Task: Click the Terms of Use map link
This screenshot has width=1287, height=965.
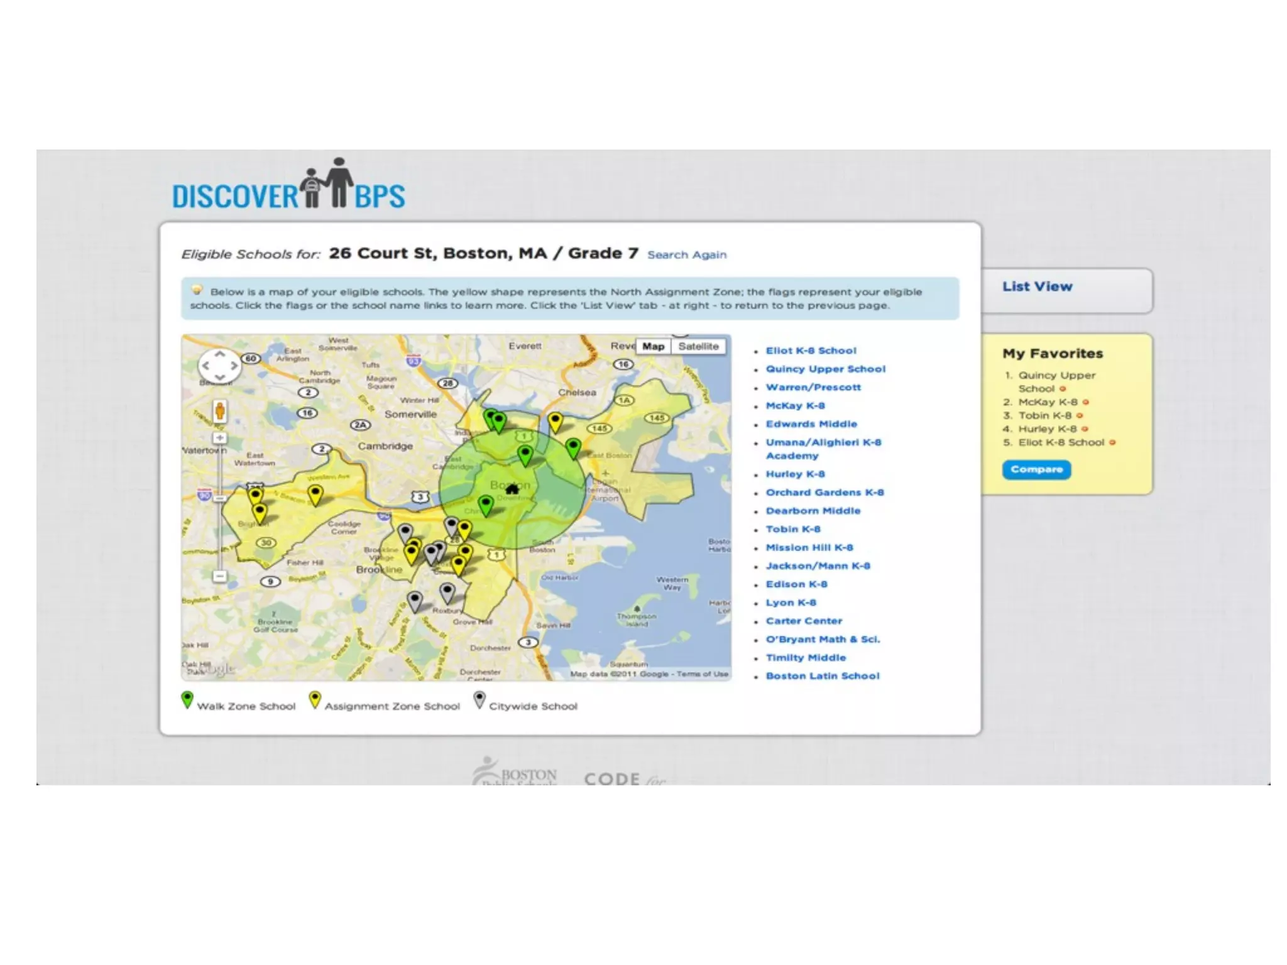Action: [703, 674]
